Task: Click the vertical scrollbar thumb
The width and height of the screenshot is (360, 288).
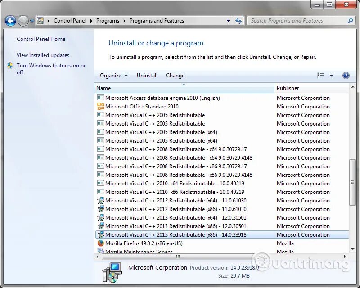Action: click(x=352, y=182)
